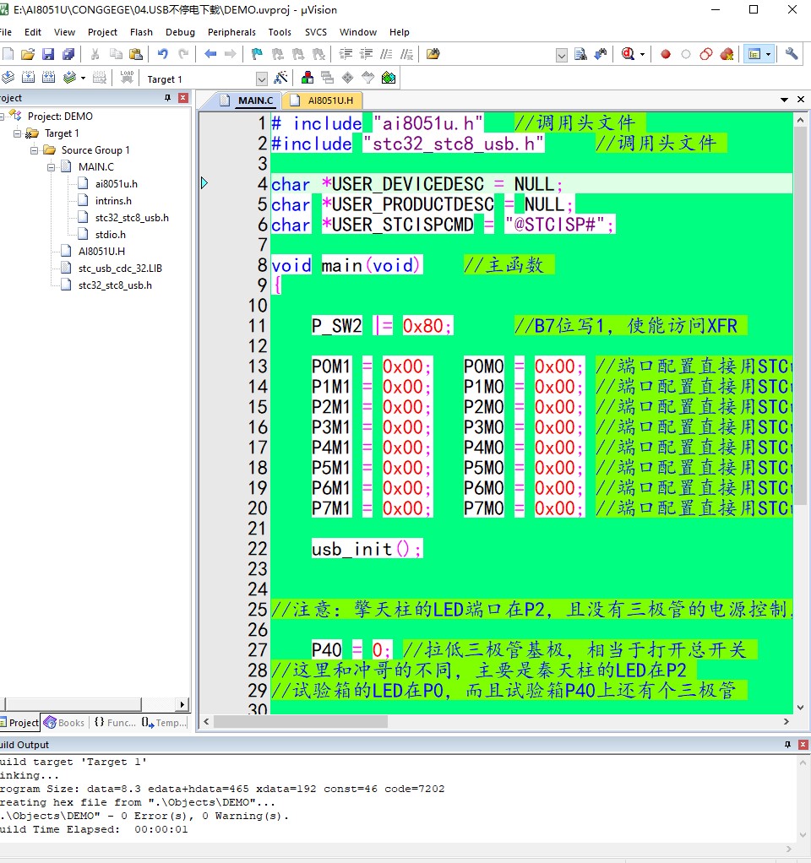Open Options for Target with the wand icon
The width and height of the screenshot is (811, 863).
point(280,78)
